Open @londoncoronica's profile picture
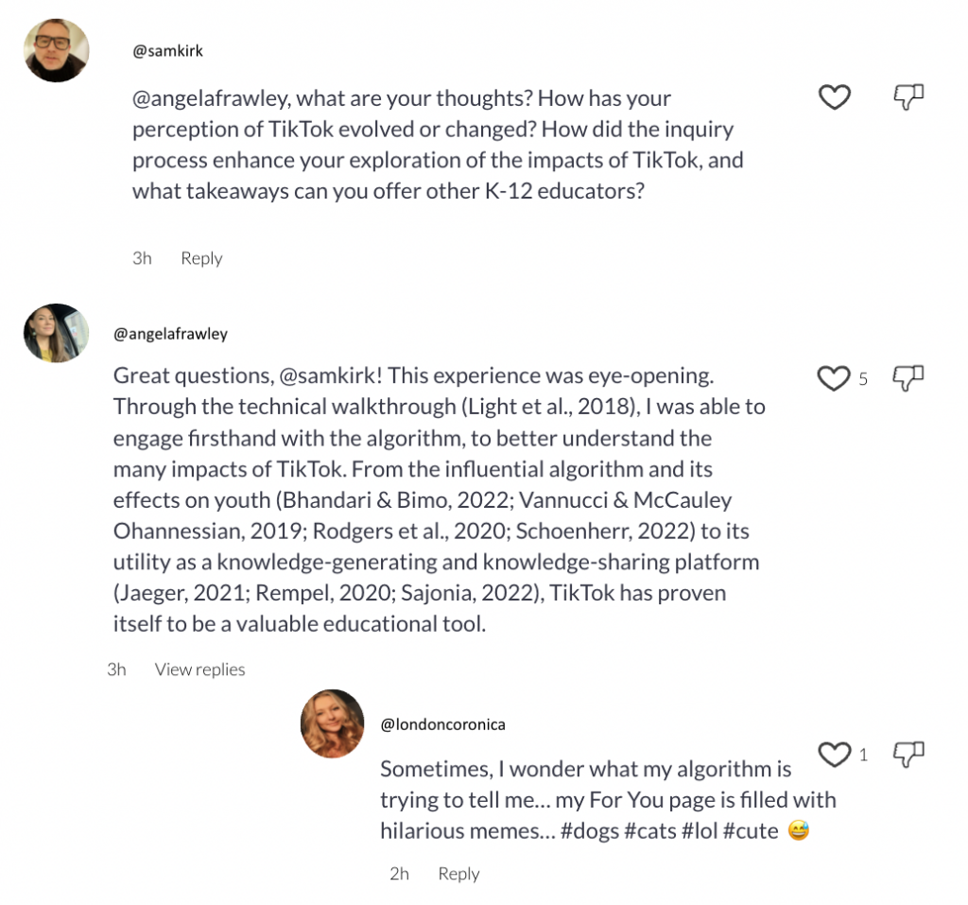 click(332, 723)
